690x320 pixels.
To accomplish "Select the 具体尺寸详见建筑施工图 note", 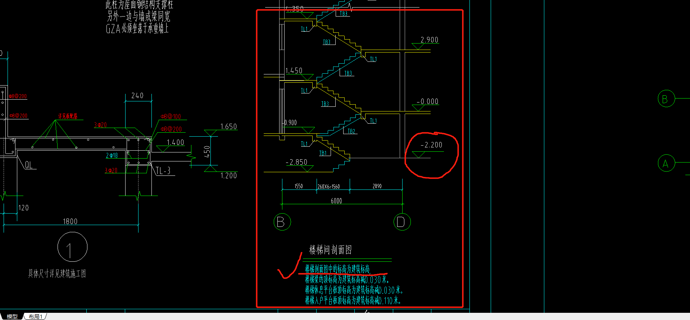I will 57,274.
